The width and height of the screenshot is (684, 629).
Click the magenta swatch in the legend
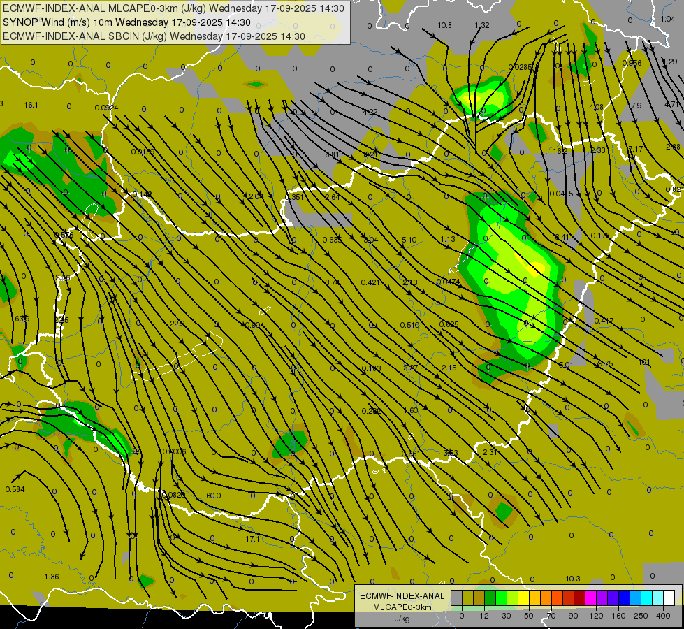click(591, 598)
